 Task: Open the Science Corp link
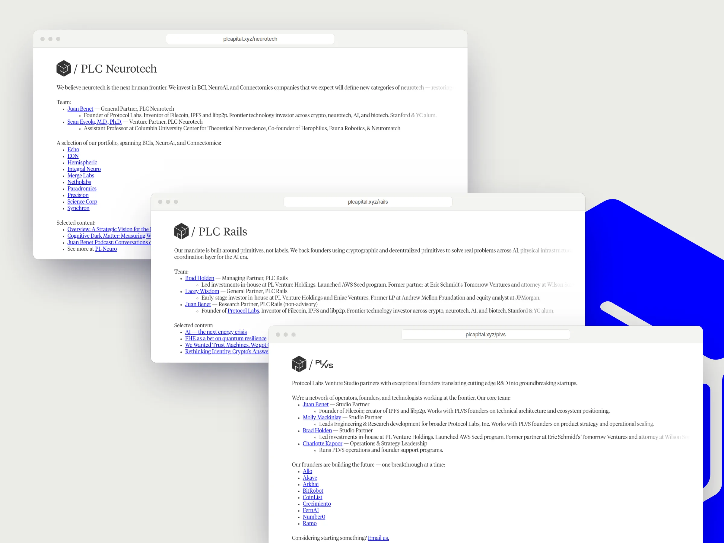pos(82,202)
